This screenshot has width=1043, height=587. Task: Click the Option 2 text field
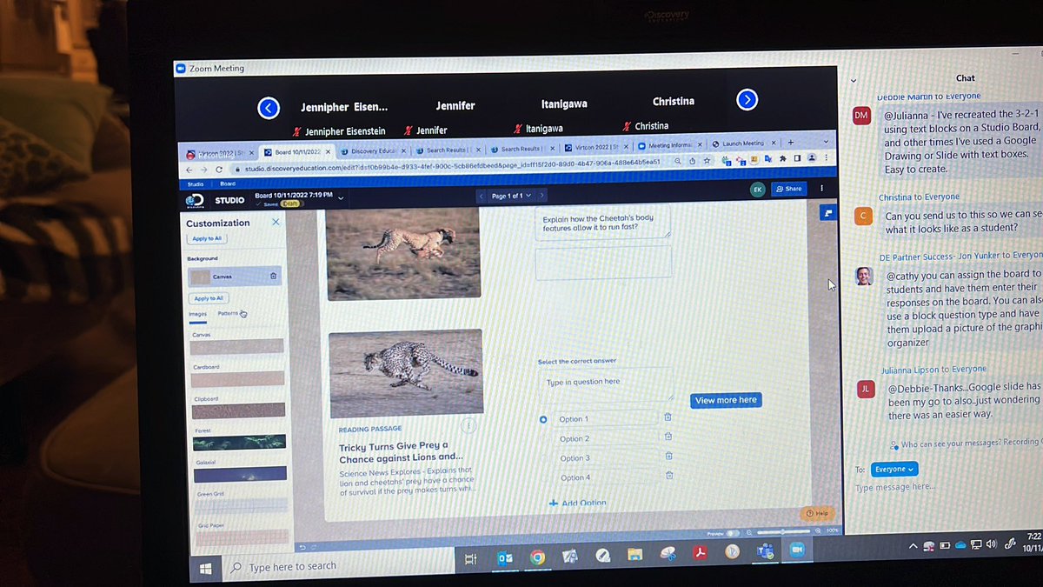[607, 438]
